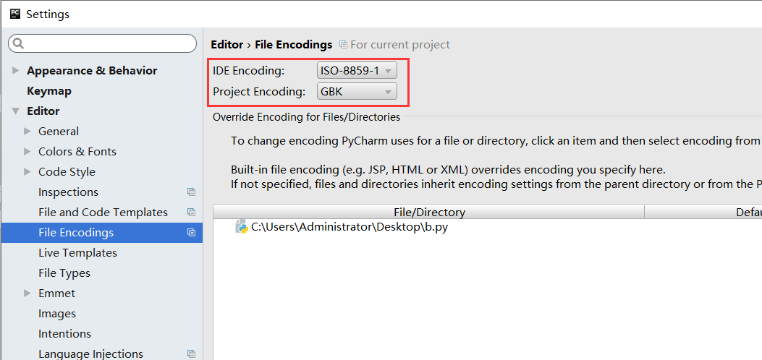This screenshot has width=762, height=360.
Task: Click project-level icon next to Inspections
Action: click(191, 192)
